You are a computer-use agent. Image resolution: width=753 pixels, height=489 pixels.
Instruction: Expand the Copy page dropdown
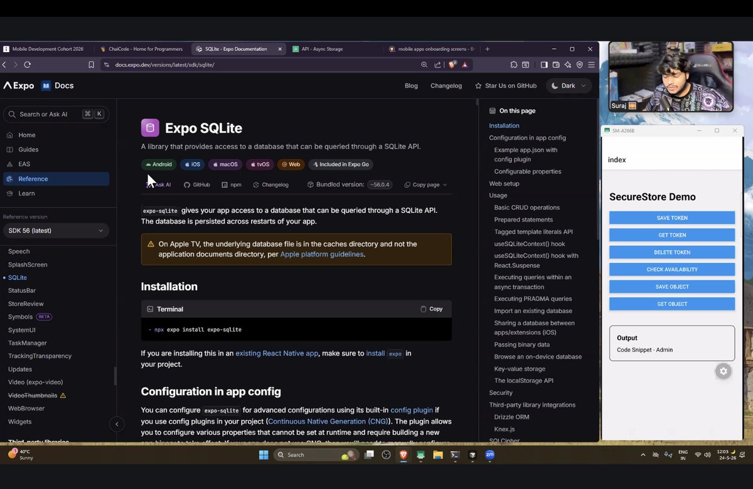coord(425,185)
